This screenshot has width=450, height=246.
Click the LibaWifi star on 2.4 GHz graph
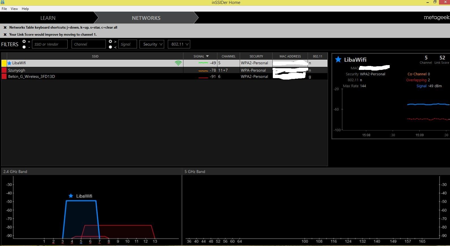coord(71,196)
